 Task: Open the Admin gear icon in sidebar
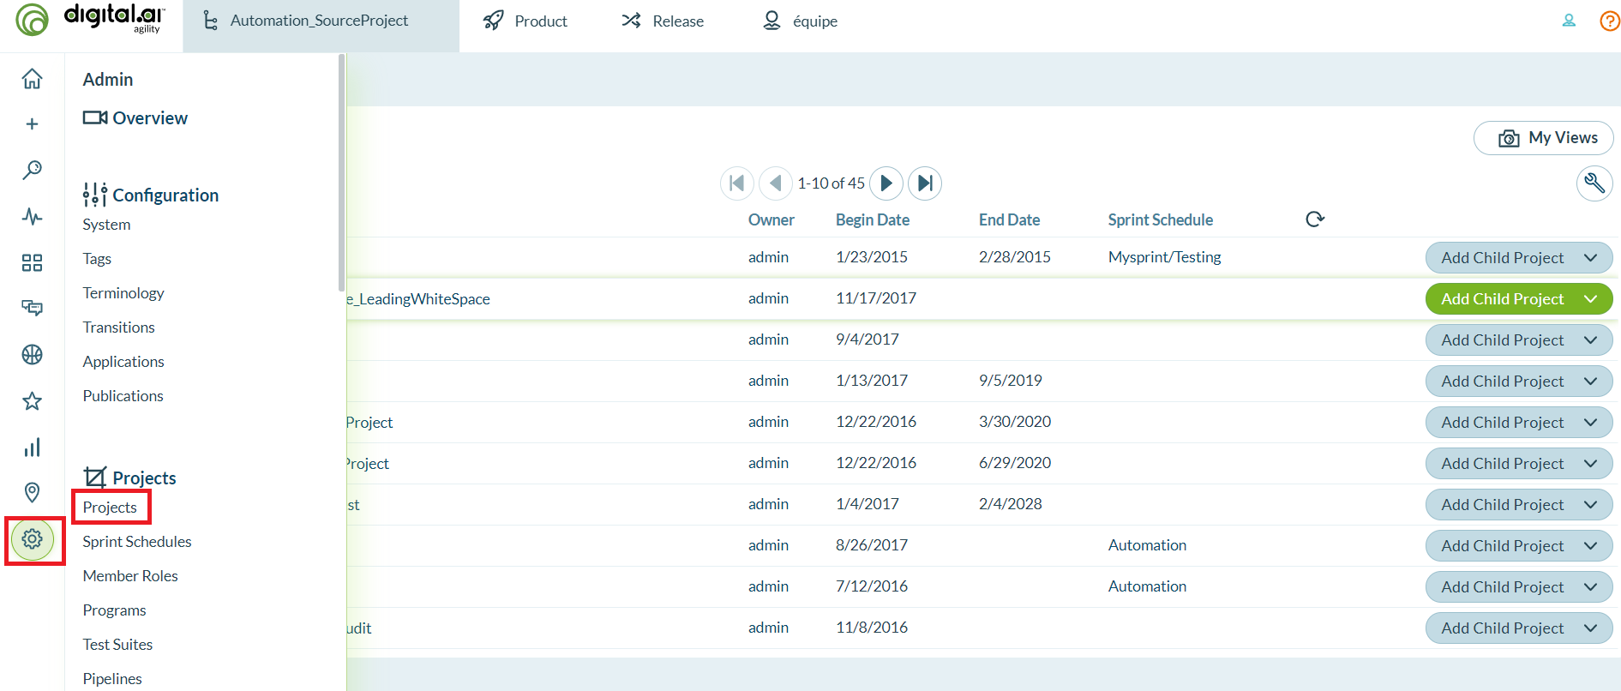coord(33,539)
